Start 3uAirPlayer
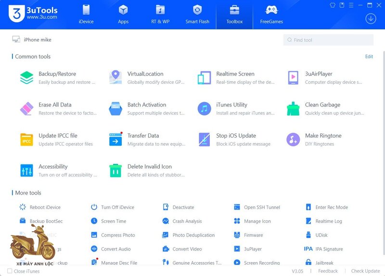385x276 pixels. click(x=324, y=78)
